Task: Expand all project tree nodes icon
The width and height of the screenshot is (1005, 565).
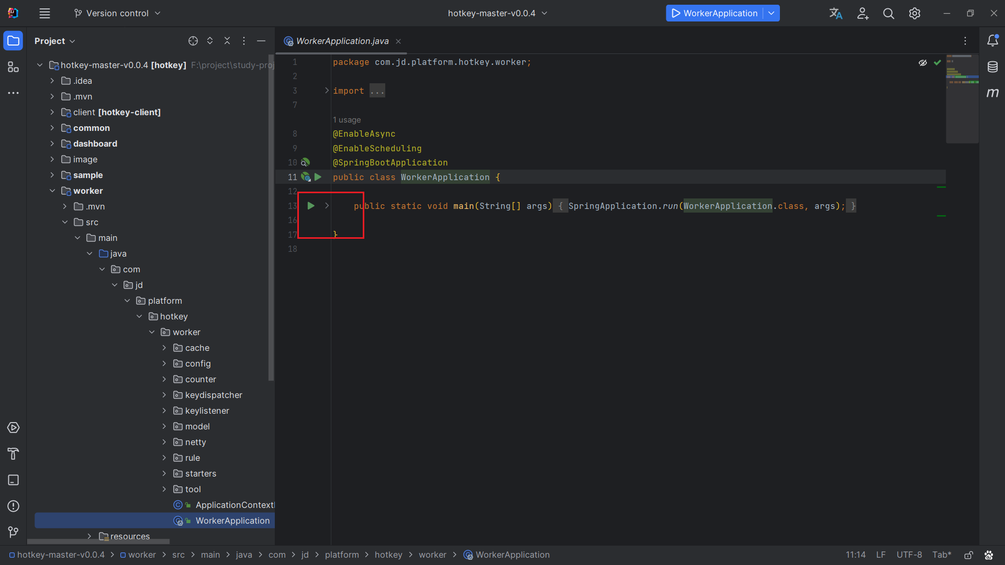Action: click(x=210, y=41)
